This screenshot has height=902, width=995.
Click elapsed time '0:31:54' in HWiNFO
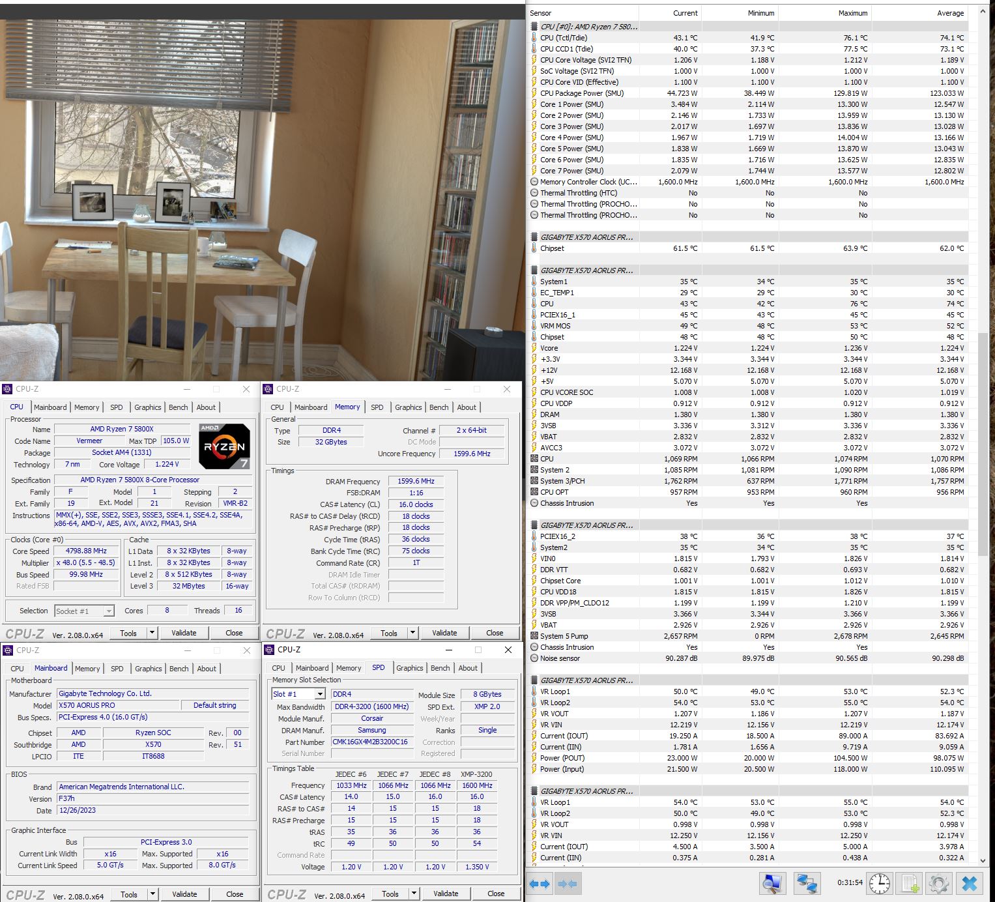850,883
